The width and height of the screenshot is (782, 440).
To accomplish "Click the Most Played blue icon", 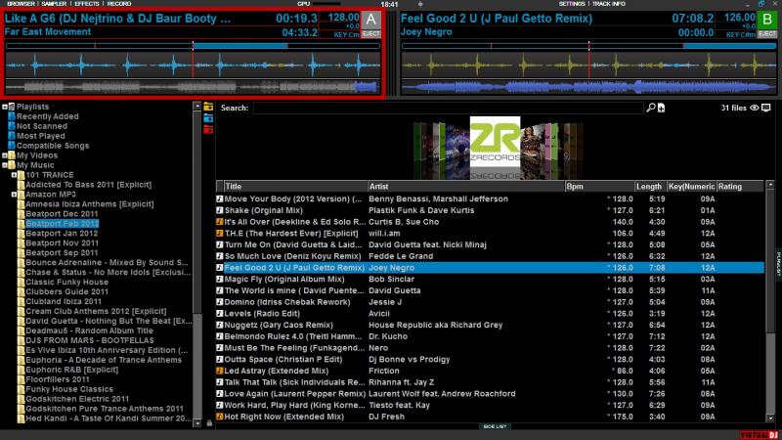I will tap(12, 136).
